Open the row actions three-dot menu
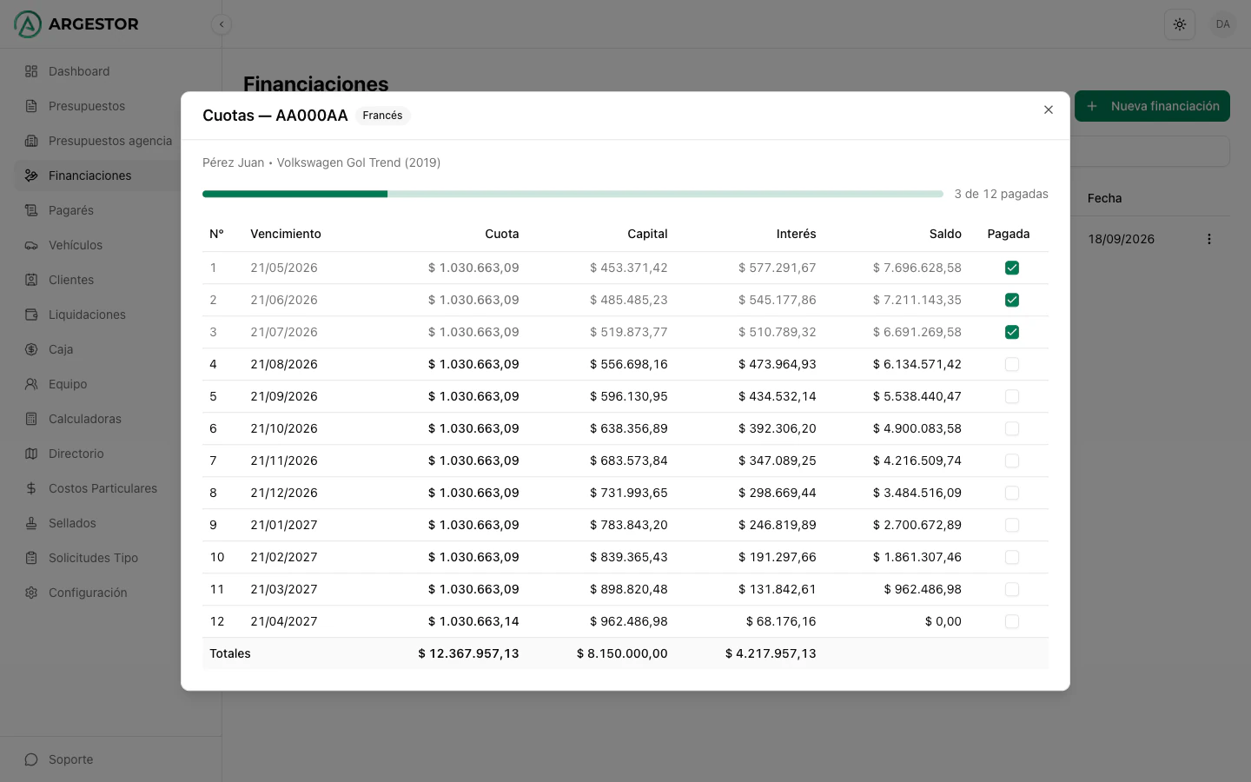This screenshot has height=782, width=1251. coord(1208,239)
